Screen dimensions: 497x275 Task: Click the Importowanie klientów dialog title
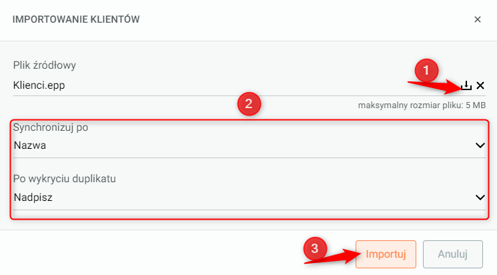click(75, 20)
